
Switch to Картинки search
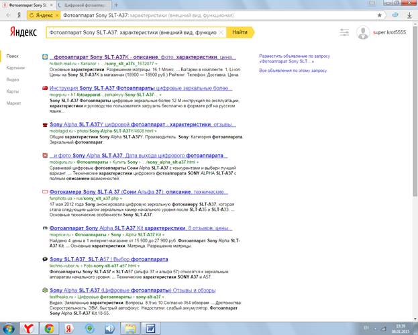coord(15,68)
